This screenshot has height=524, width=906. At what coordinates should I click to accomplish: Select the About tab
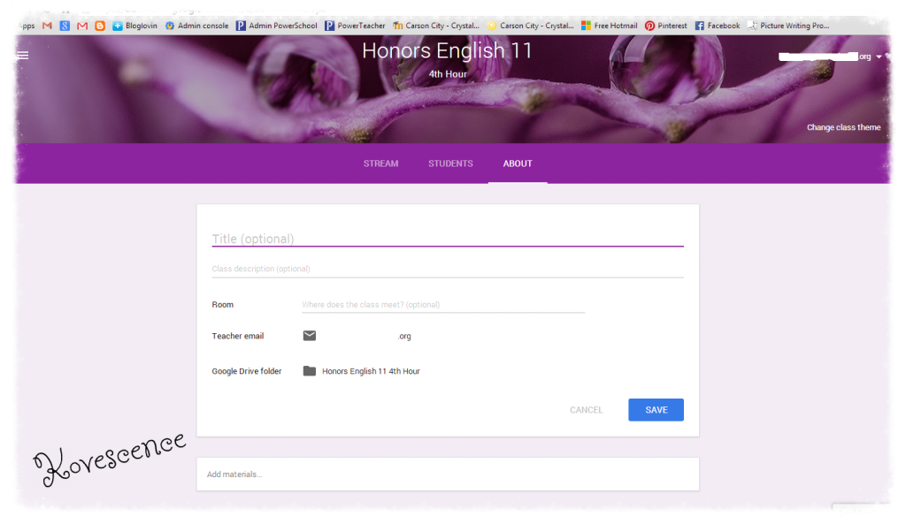[518, 163]
